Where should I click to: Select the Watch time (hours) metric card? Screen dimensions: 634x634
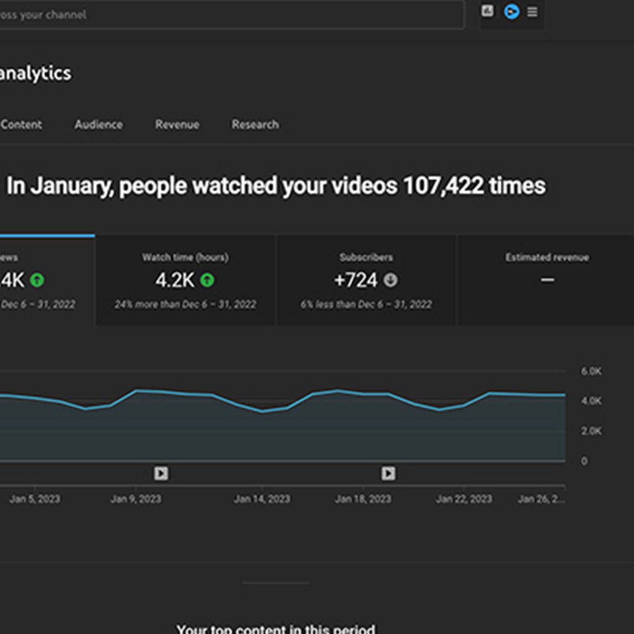click(x=186, y=280)
